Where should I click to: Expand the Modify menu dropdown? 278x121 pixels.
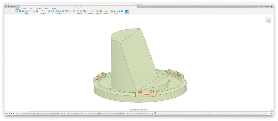[x=59, y=13]
